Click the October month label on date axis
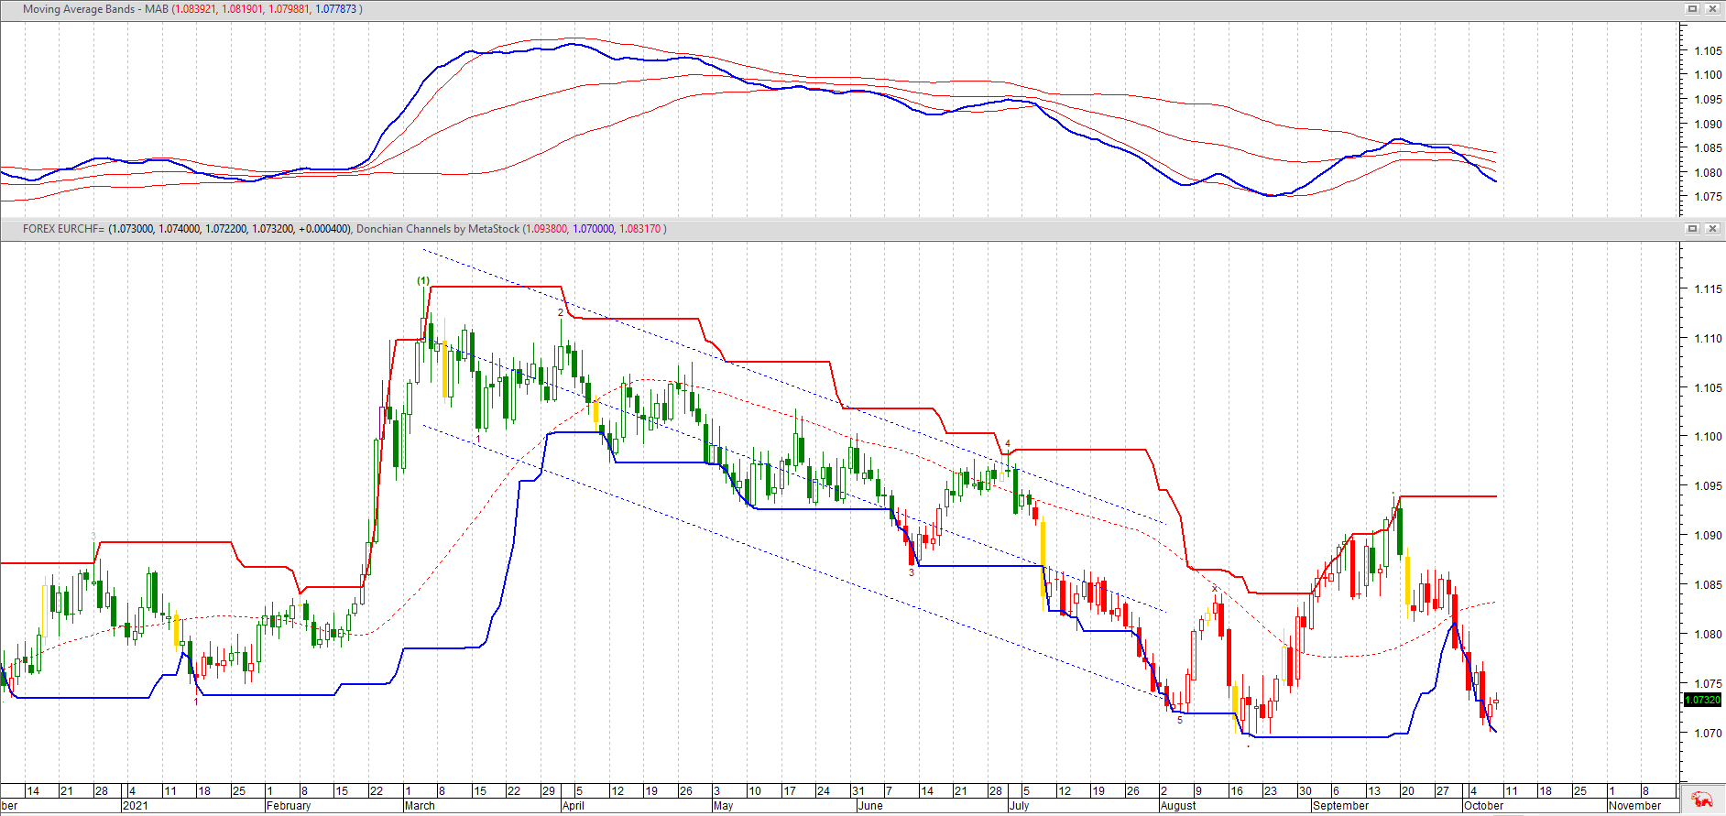This screenshot has height=816, width=1726. coord(1483,806)
